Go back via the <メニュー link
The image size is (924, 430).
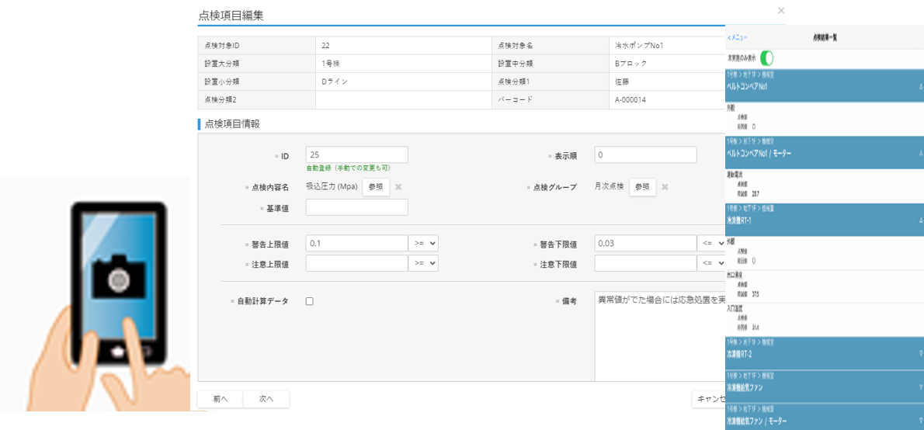pyautogui.click(x=737, y=37)
